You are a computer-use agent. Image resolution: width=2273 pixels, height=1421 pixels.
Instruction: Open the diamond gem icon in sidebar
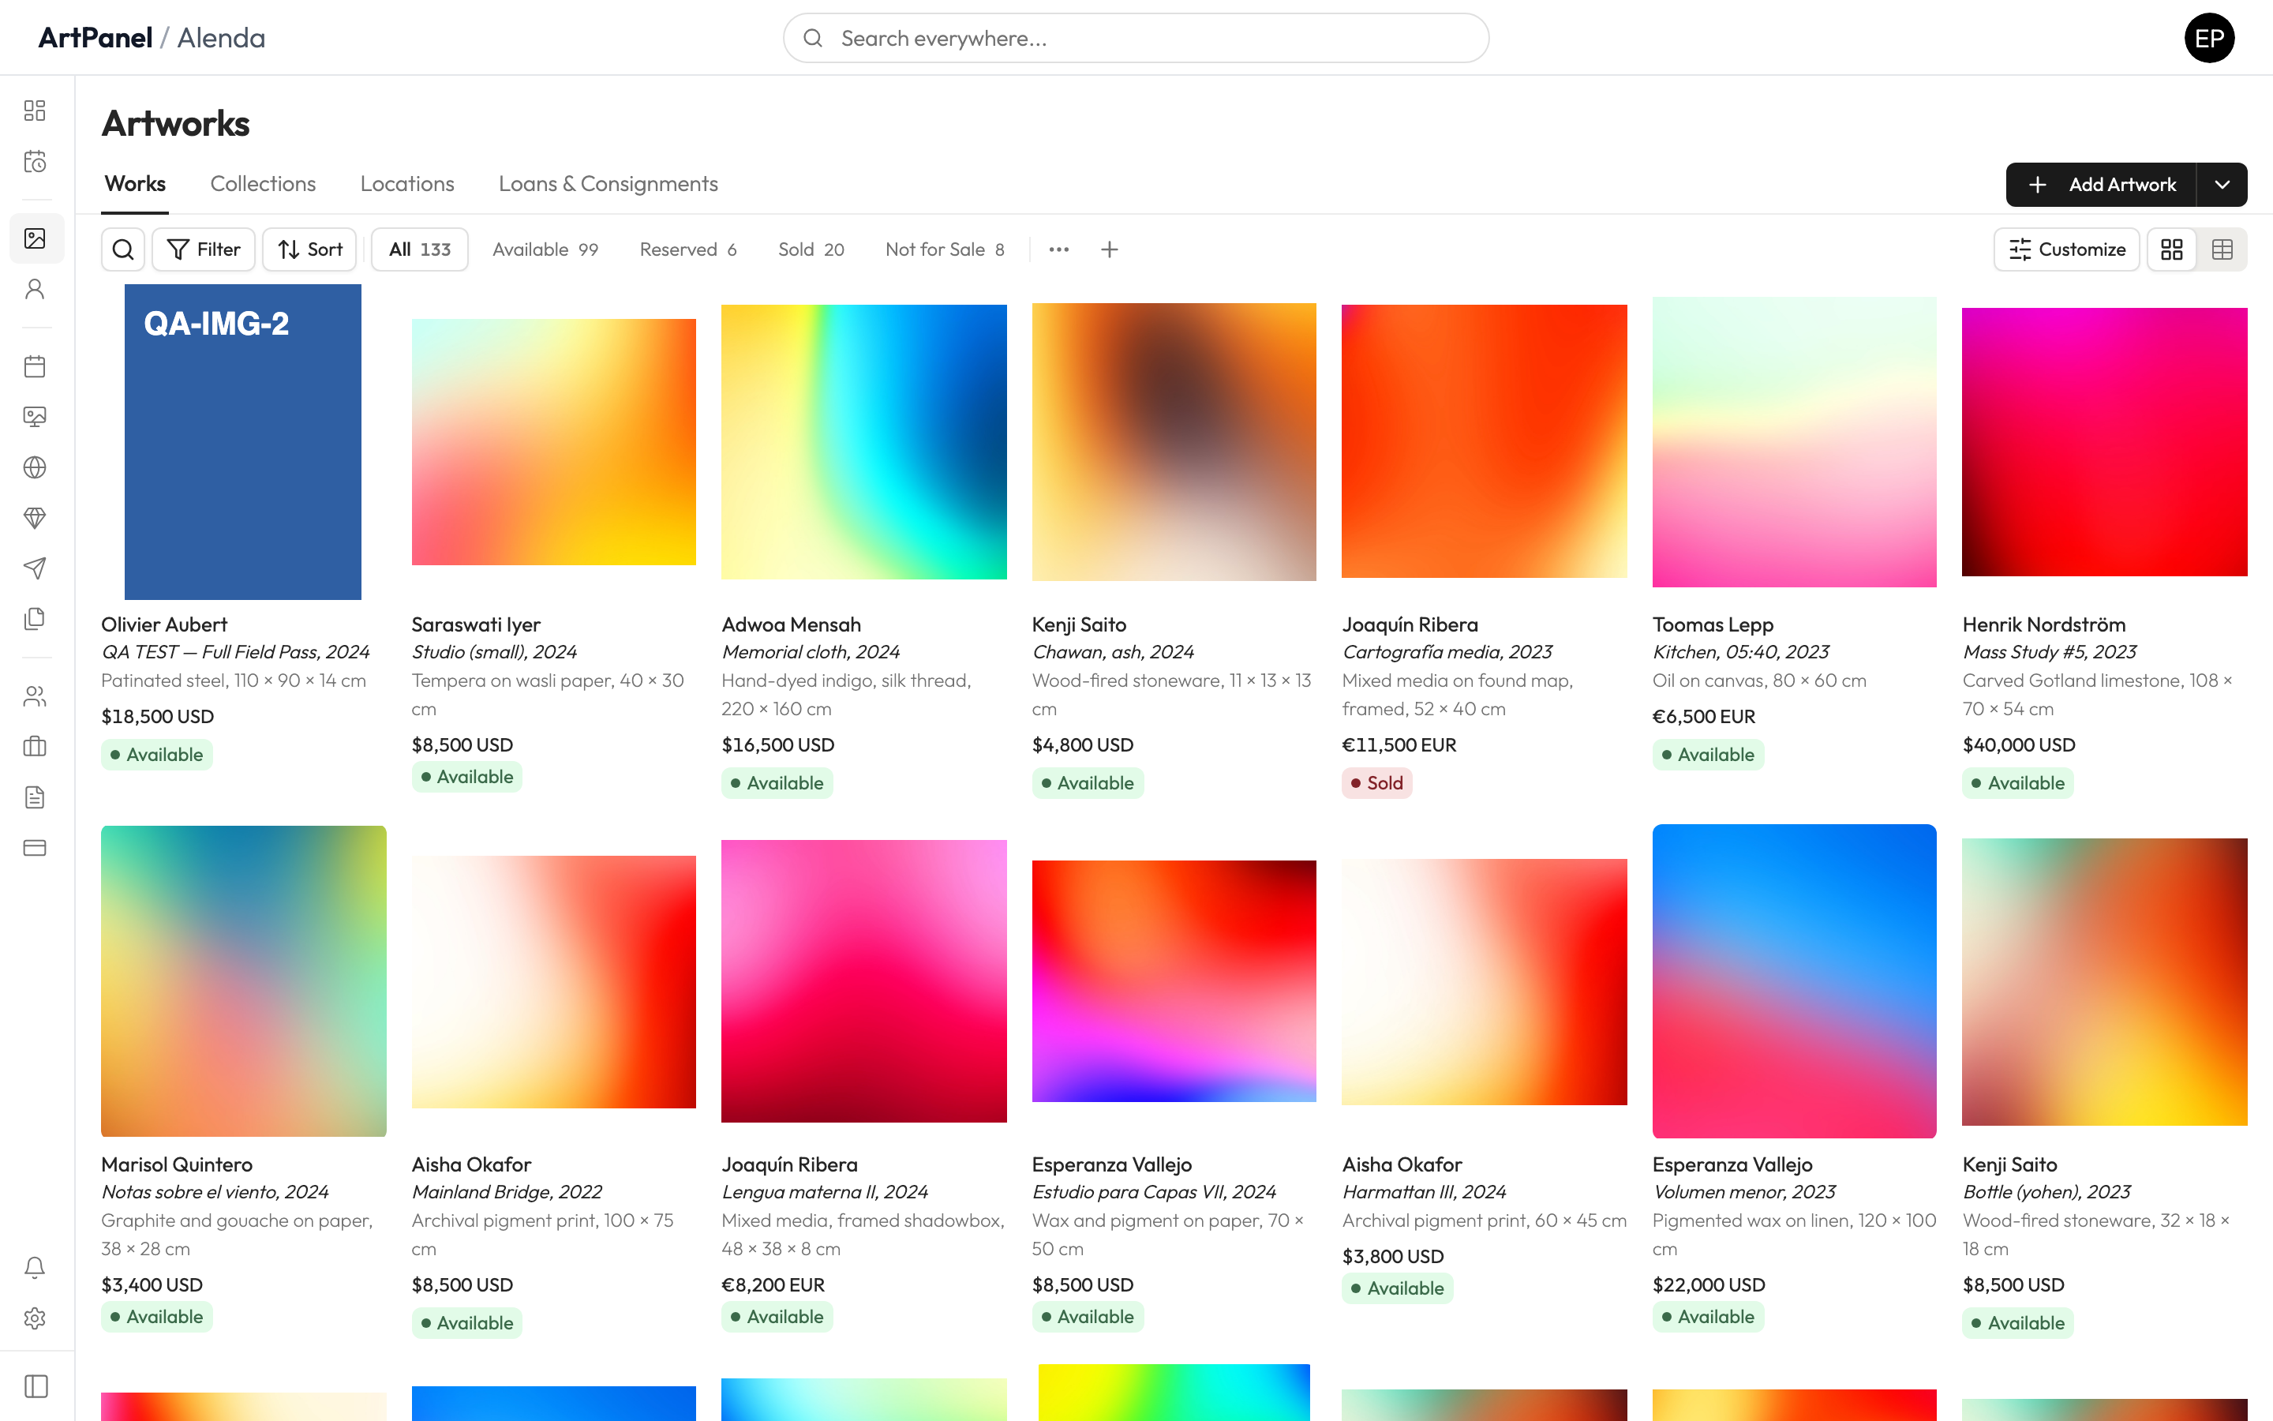35,518
